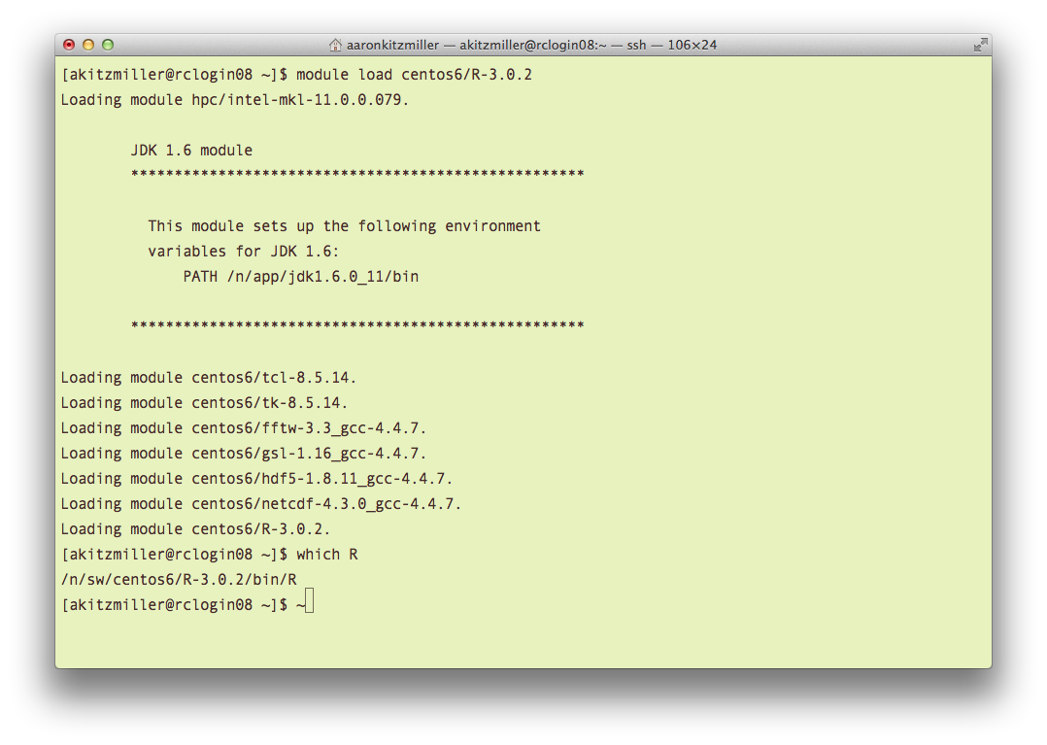Viewport: 1047px width, 745px height.
Task: Click the 'module load centos6/R-3.0.2' command line
Action: pos(414,74)
